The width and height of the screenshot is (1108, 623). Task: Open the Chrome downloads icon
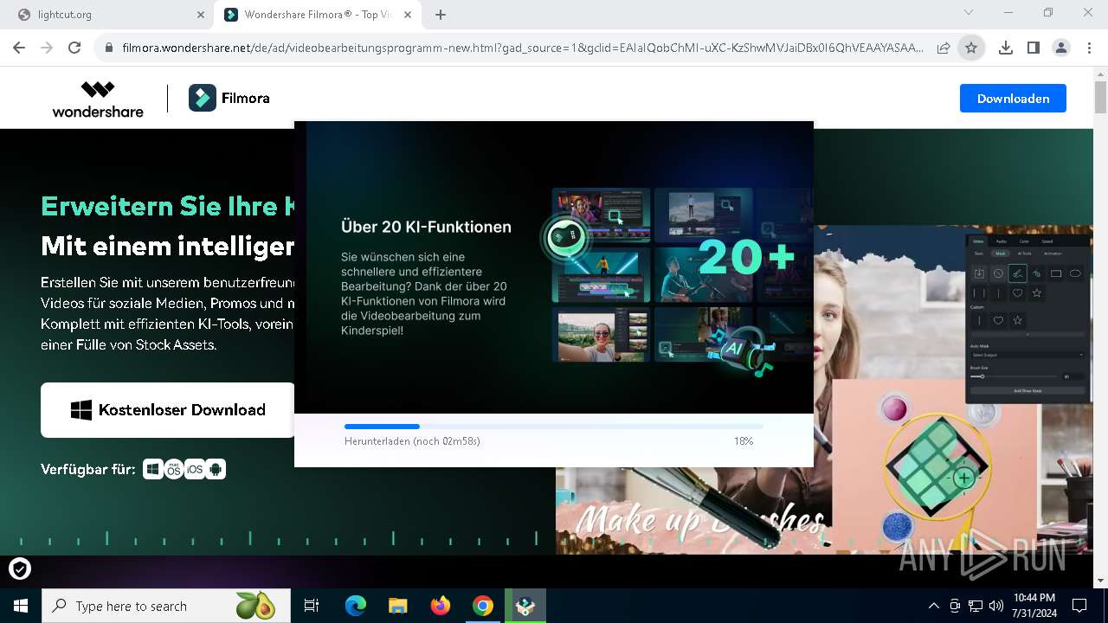1005,48
